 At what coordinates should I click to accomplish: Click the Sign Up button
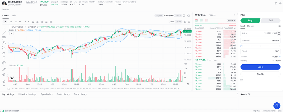260,74
